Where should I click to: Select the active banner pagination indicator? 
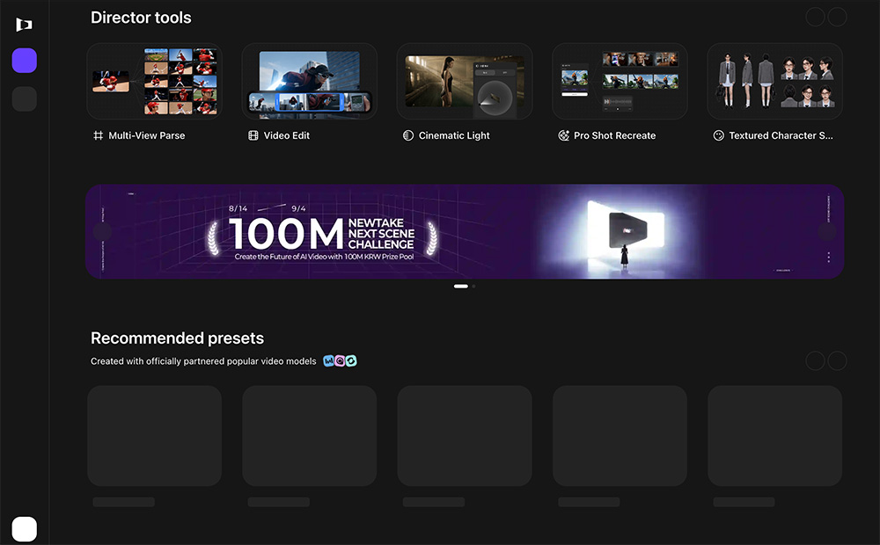pos(461,286)
